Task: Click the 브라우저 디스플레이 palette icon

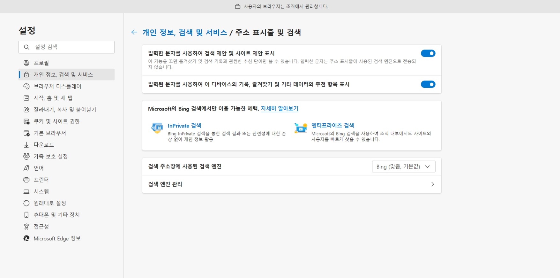Action: coord(26,86)
